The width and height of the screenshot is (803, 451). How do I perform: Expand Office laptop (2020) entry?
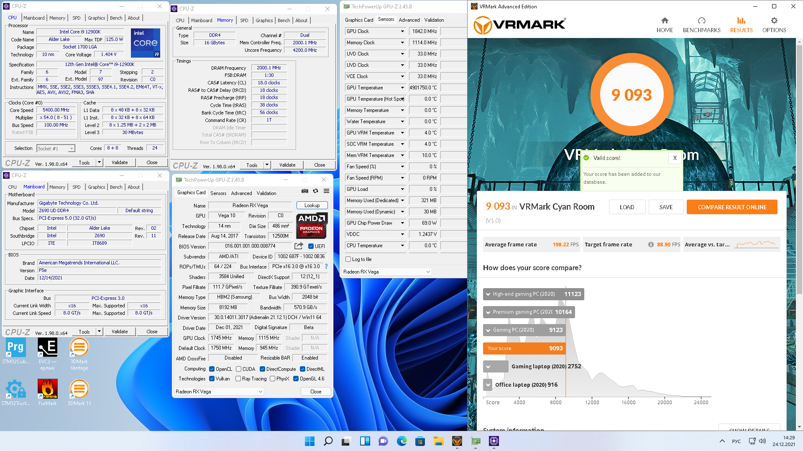coord(488,385)
